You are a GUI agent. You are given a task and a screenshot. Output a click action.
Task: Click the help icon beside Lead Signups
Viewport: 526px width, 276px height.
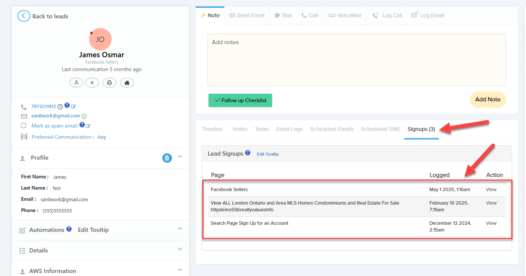coord(248,153)
